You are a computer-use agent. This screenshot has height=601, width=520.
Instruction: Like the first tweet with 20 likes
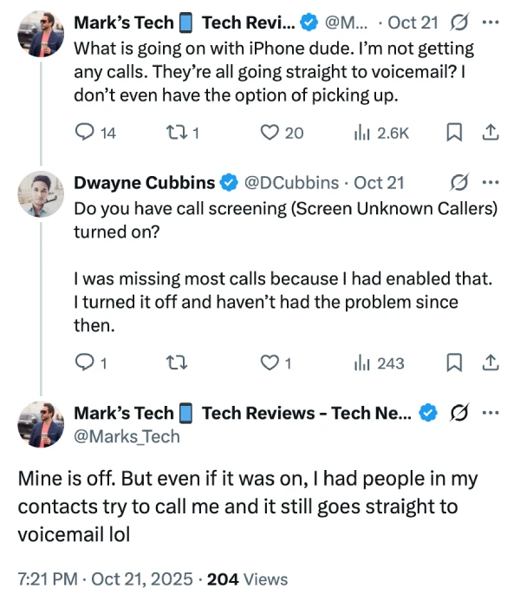(x=270, y=133)
